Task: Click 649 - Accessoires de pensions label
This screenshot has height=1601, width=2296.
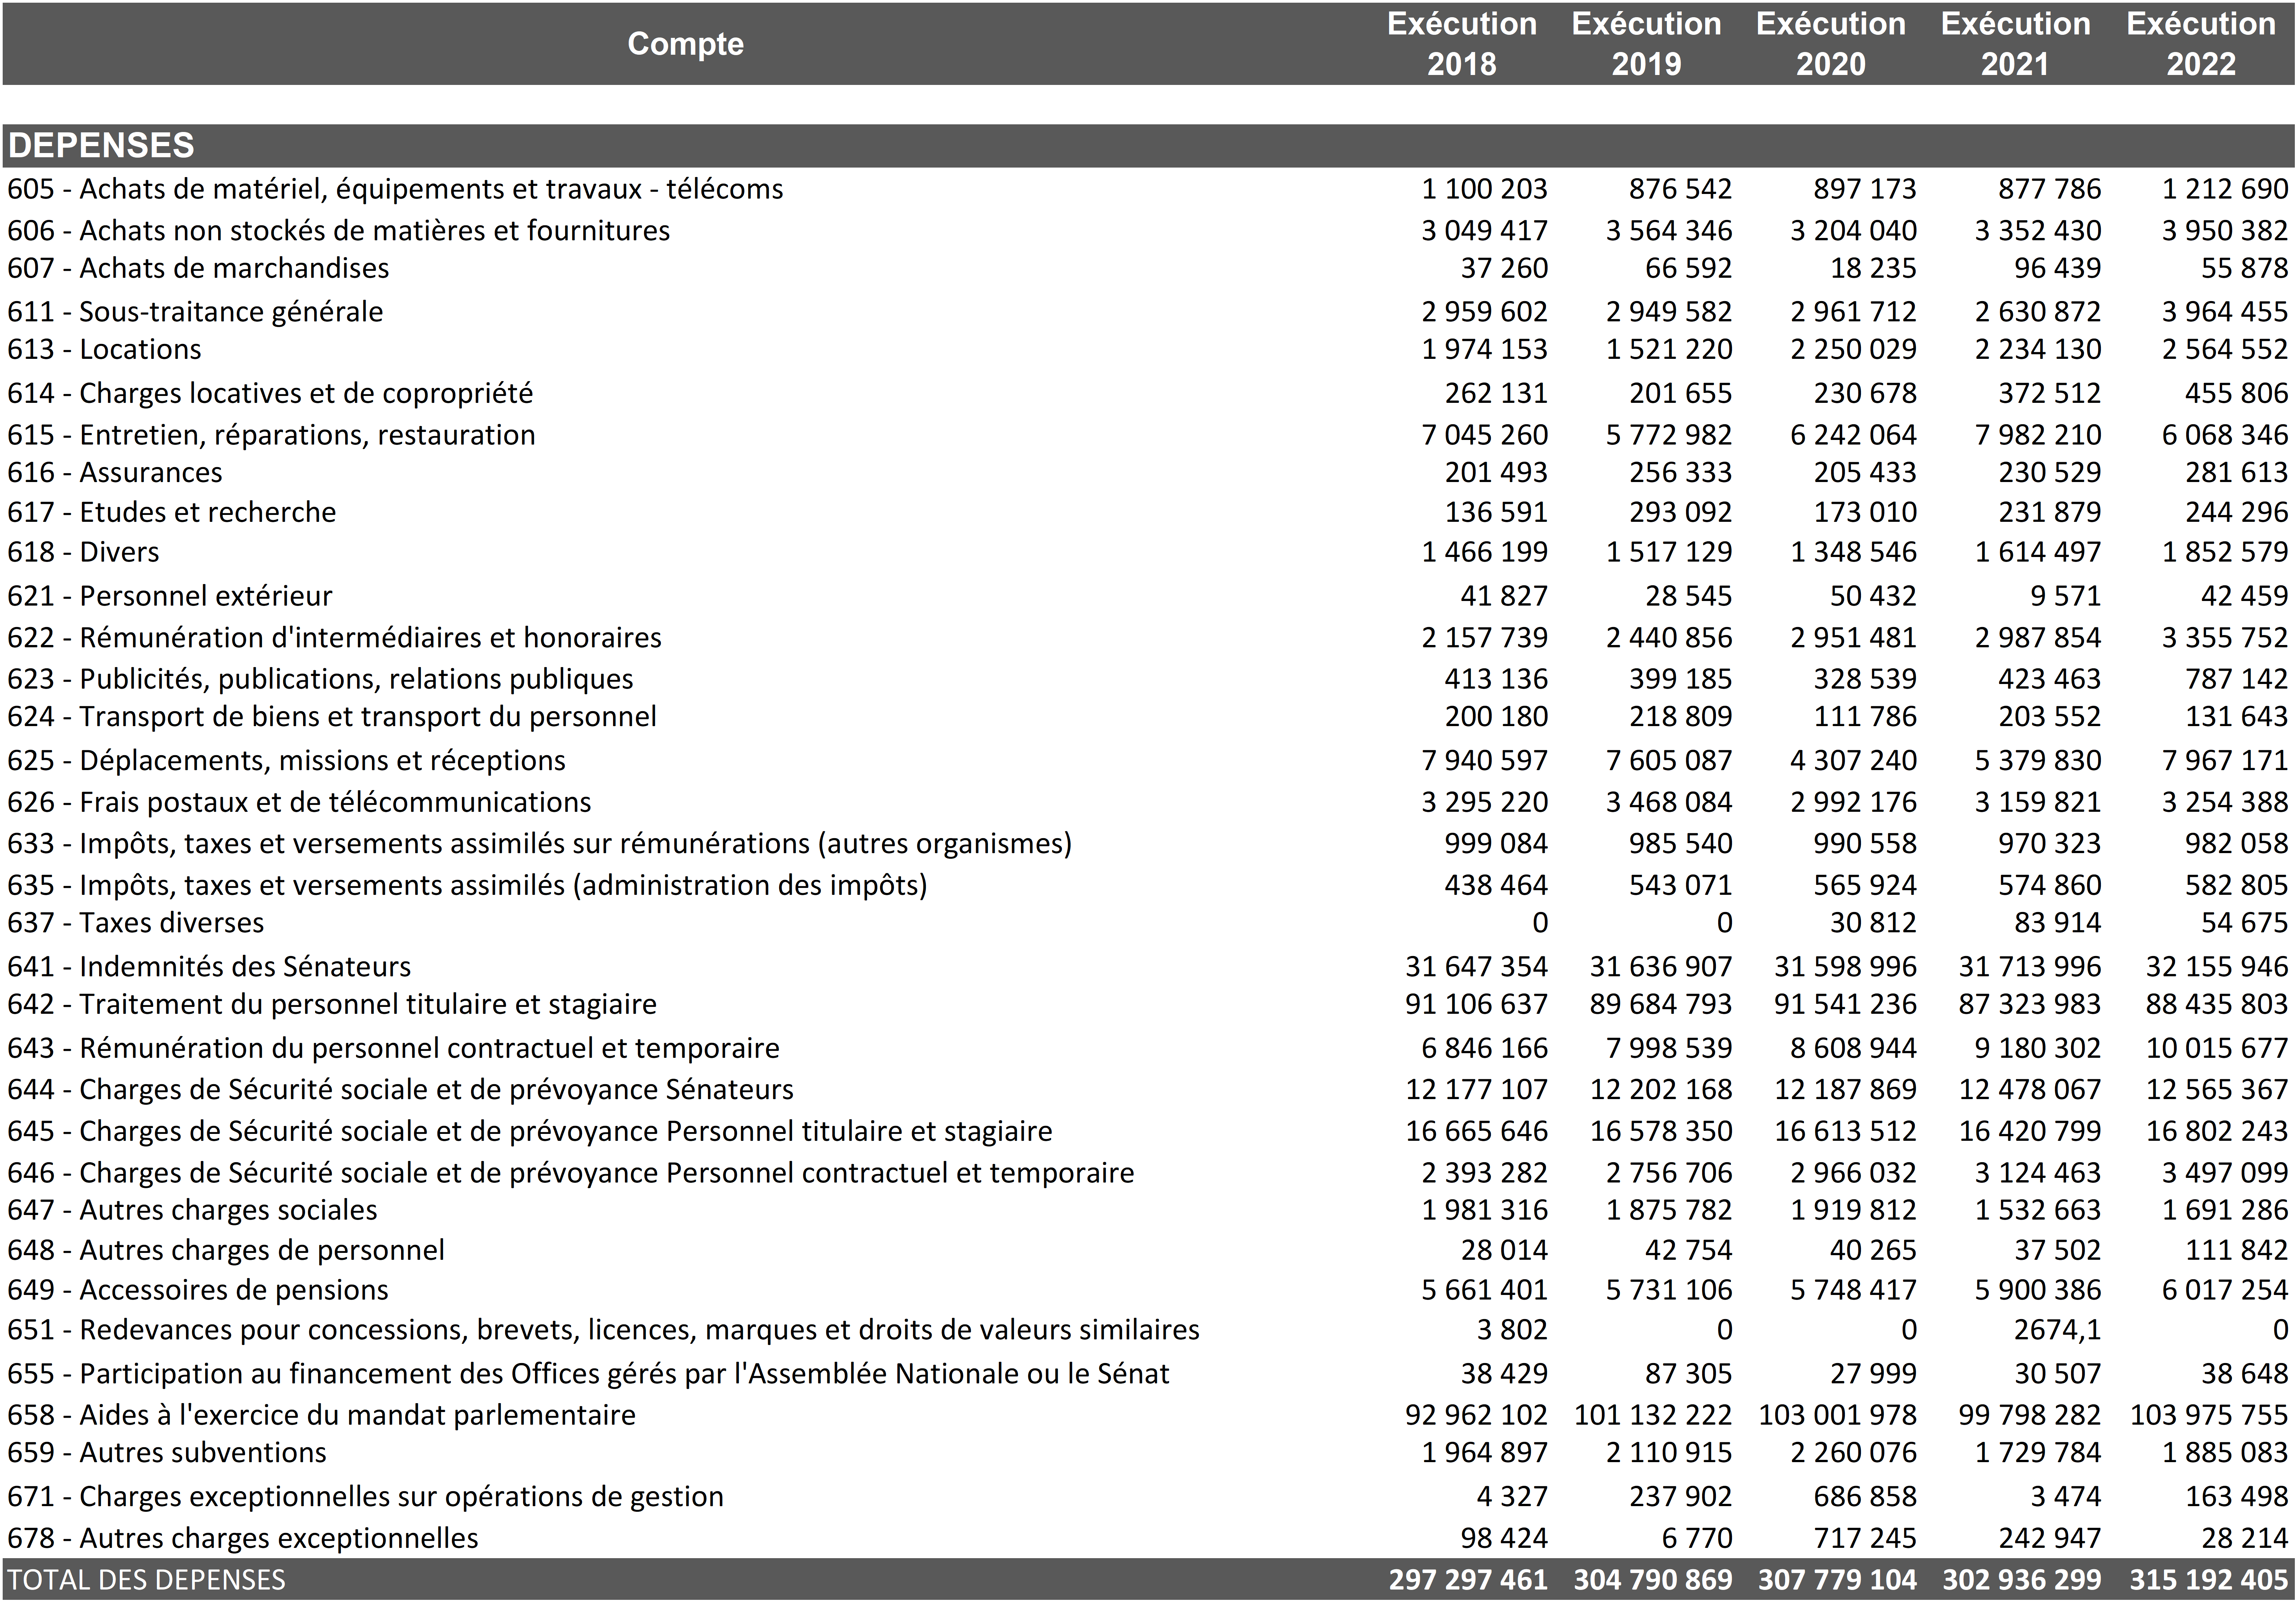Action: (198, 1290)
